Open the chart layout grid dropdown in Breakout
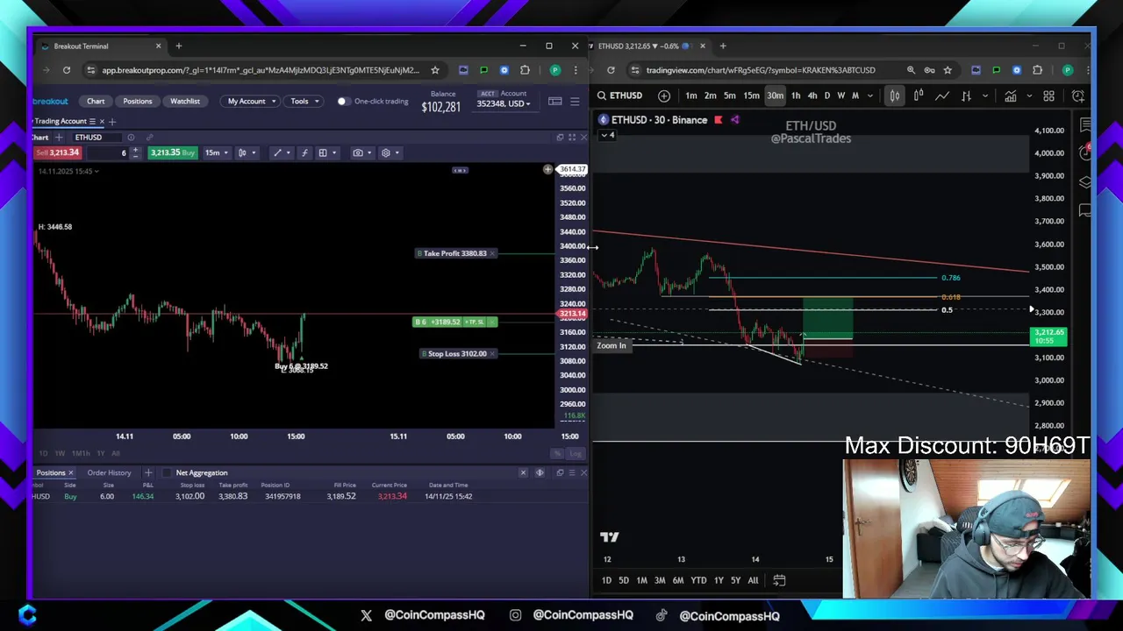This screenshot has width=1123, height=631. point(327,152)
